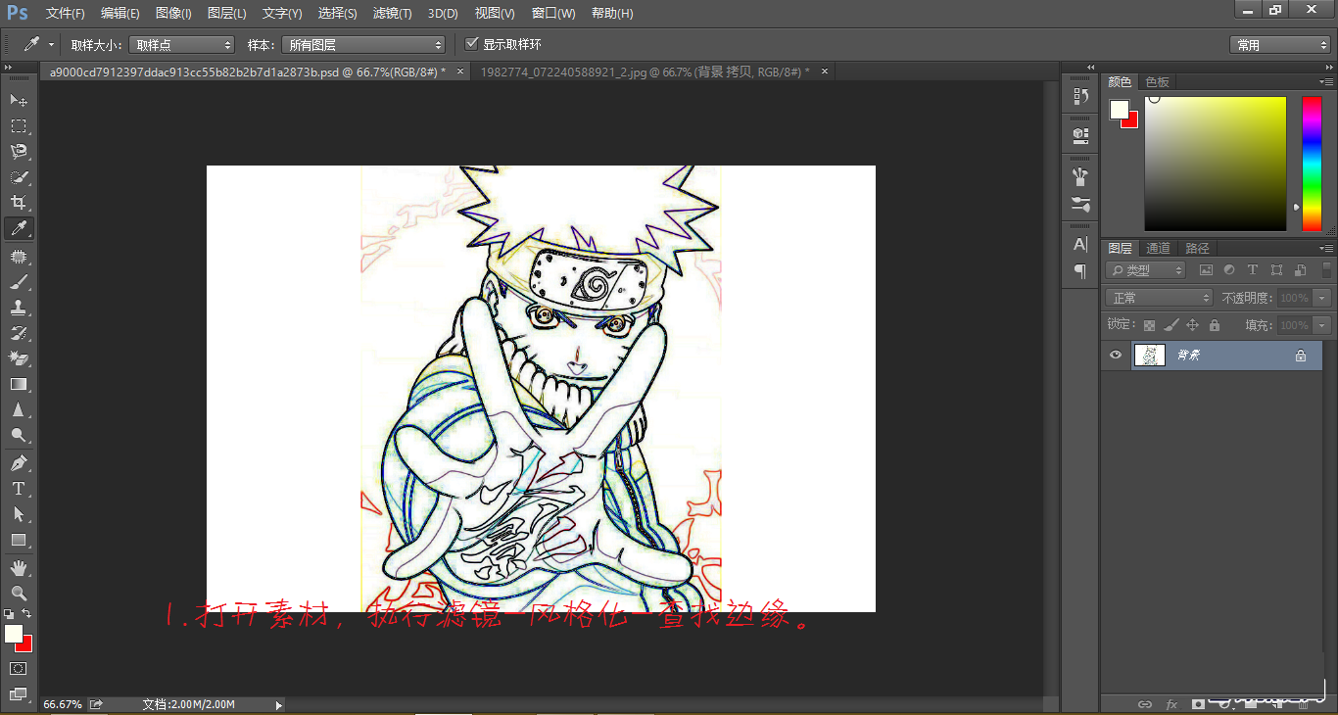Open the History panel icon
Image resolution: width=1338 pixels, height=715 pixels.
point(1080,96)
